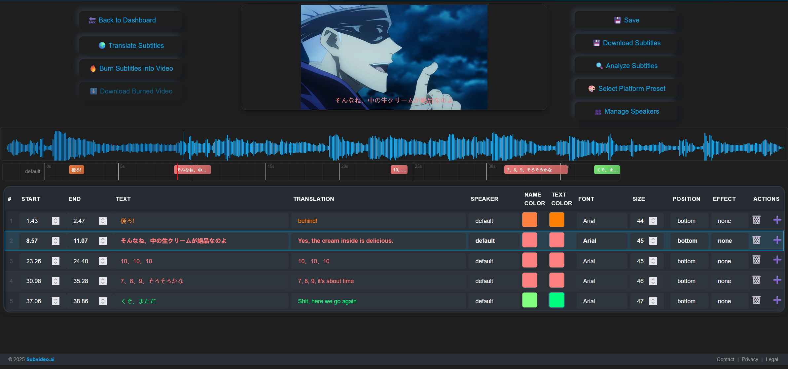Screen dimensions: 788x369
Task: Edit translation 'Yes, the cream inside is delicious.'
Action: pos(378,241)
